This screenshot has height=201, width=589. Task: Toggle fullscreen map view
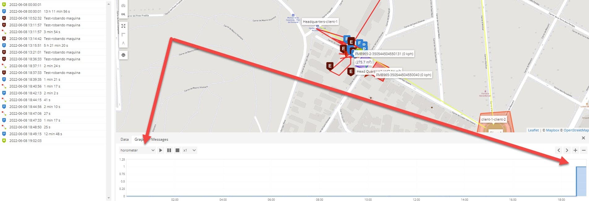pos(123,26)
